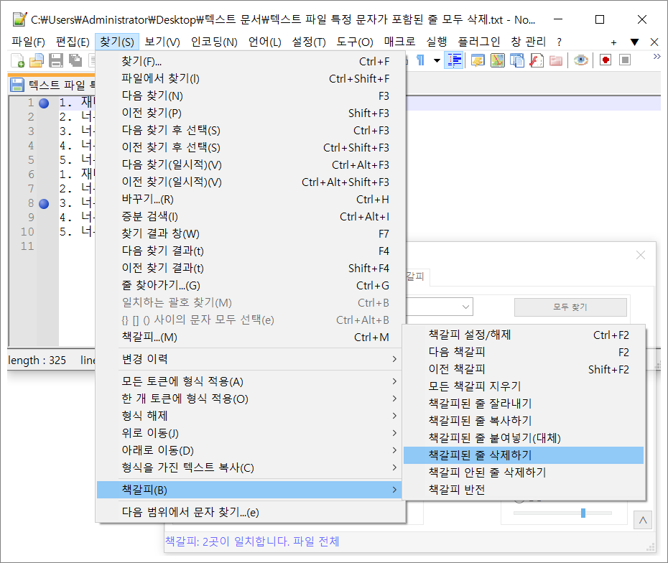This screenshot has height=563, width=668.
Task: Expand the 아래로 이동(D) submenu
Action: (x=251, y=450)
